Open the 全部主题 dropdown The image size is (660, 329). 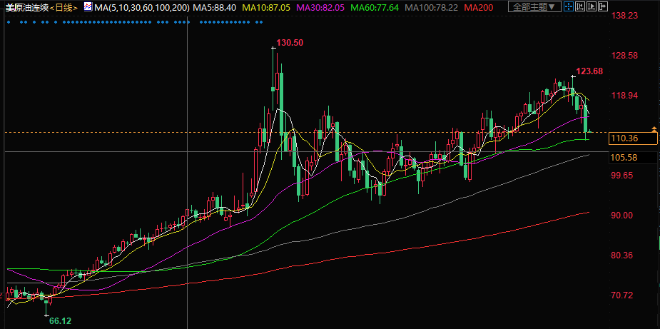(x=534, y=7)
